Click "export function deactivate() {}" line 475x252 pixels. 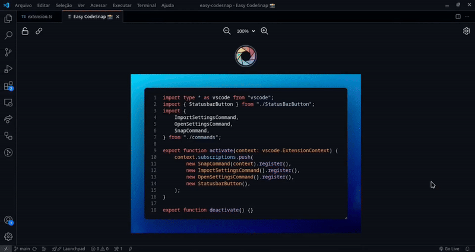click(208, 210)
